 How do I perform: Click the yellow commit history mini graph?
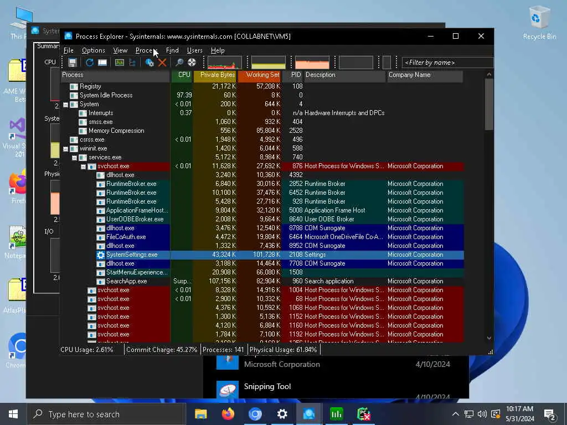[269, 63]
